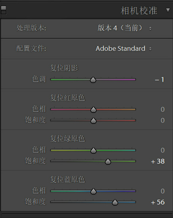
Task: Click the 复位绿原色 reset label
Action: (67, 139)
